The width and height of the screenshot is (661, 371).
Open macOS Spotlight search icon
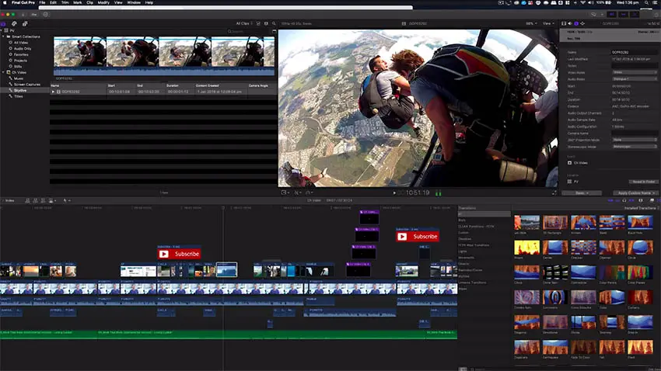[x=646, y=2]
